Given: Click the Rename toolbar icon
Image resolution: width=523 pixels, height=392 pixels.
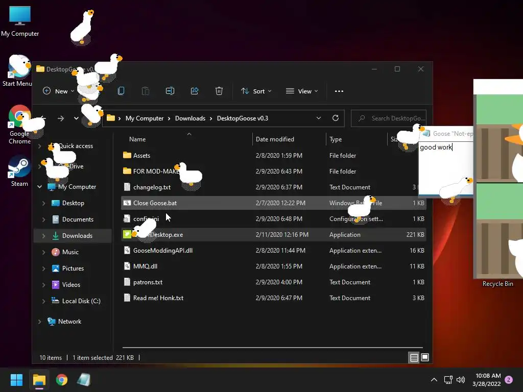Looking at the screenshot, I should 170,91.
